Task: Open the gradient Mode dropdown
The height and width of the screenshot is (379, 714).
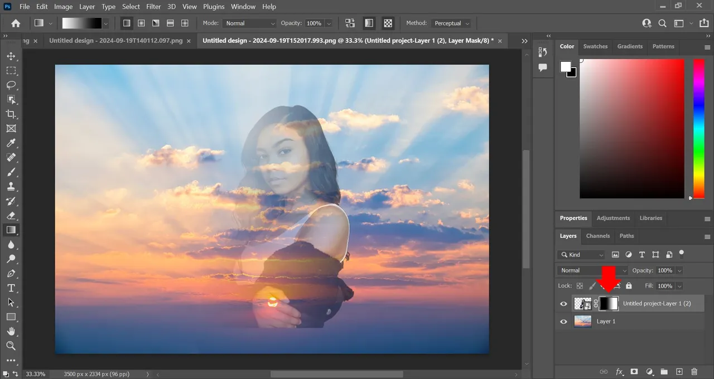Action: pos(249,23)
